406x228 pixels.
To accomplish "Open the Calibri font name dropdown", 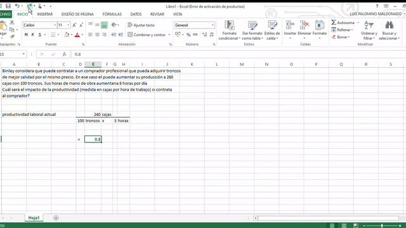I will (55, 25).
